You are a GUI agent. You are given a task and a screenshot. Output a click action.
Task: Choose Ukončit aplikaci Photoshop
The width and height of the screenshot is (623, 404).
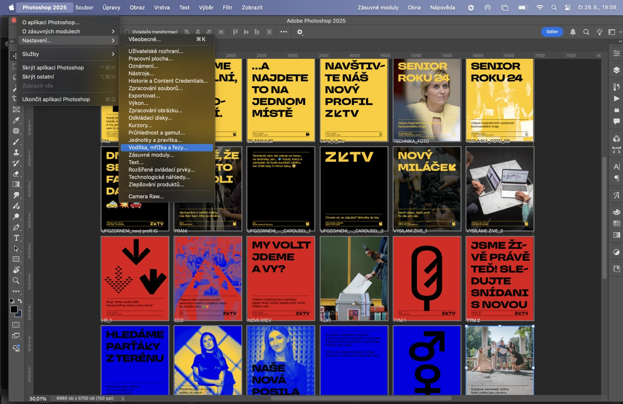(x=68, y=99)
